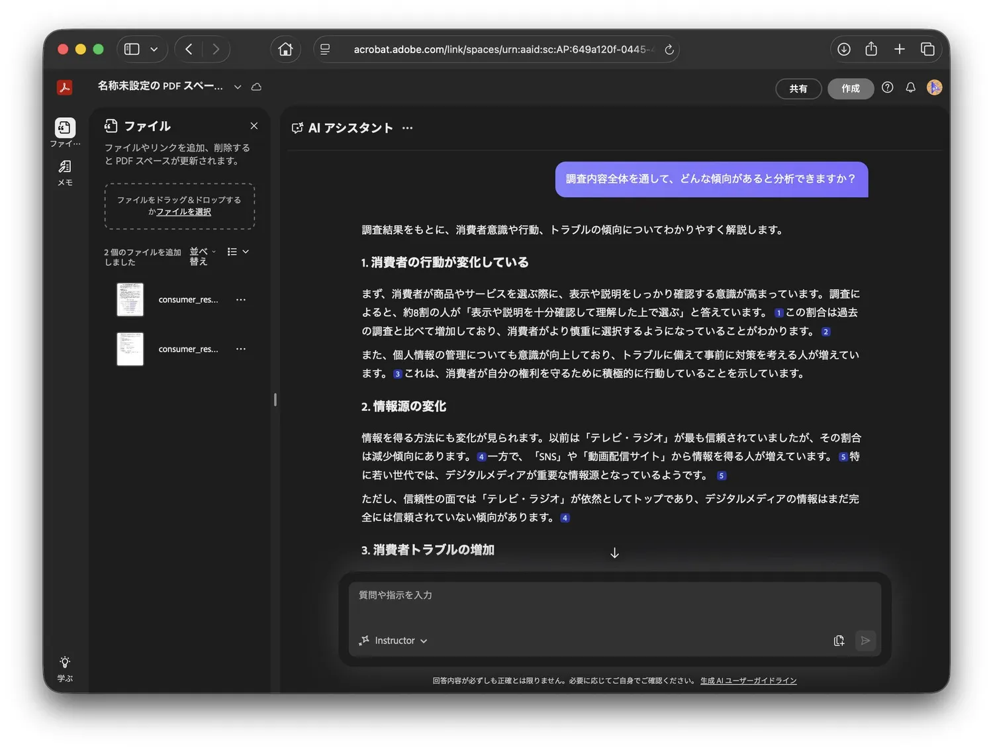Expand the PDF space name dropdown

(x=238, y=87)
